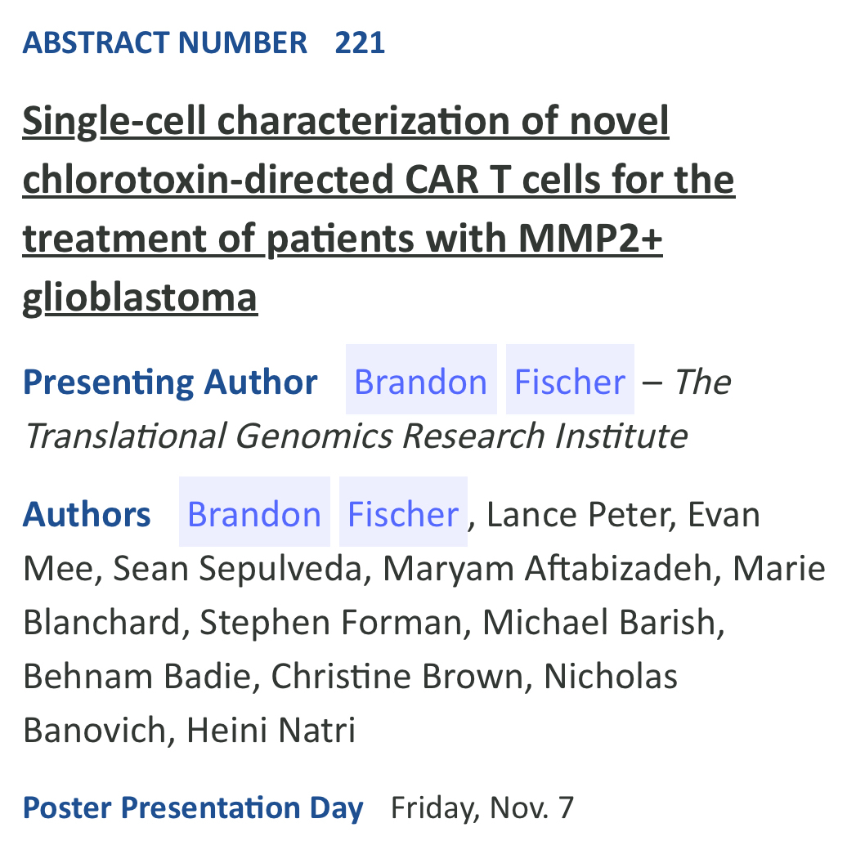The height and width of the screenshot is (841, 856).
Task: Select highlighted Fischer in the Authors list
Action: [403, 513]
